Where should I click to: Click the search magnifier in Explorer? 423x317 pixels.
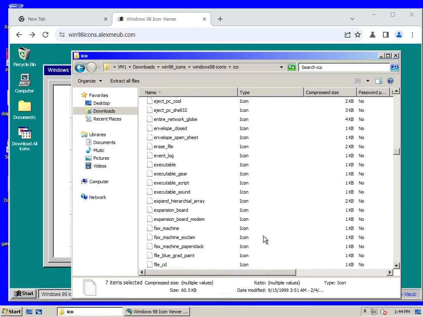(x=394, y=67)
